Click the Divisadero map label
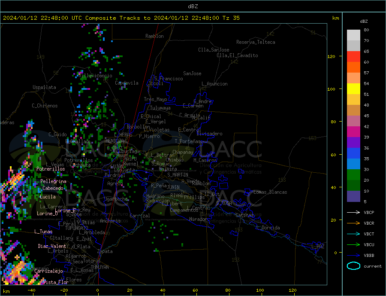This screenshot has width=386, height=296. pos(209,134)
